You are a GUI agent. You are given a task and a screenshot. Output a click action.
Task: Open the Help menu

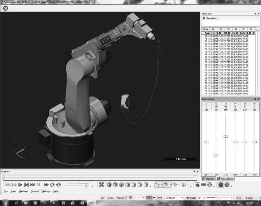[x=56, y=191]
